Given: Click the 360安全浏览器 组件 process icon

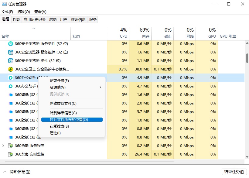Looking at the screenshot, I should tap(11, 61).
